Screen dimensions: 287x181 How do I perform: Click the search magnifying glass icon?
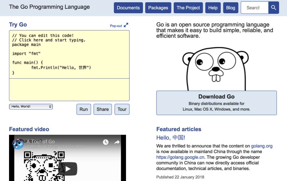point(273,8)
